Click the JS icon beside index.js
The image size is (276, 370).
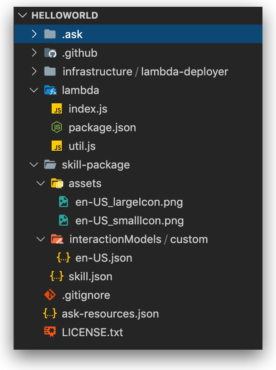pos(56,109)
